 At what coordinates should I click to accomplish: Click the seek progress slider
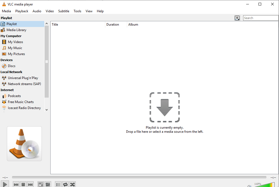point(139,177)
